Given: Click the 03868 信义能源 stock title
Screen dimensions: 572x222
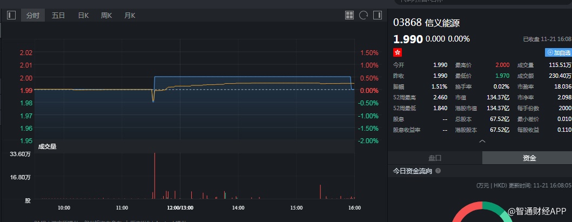Looking at the screenshot, I should (427, 23).
